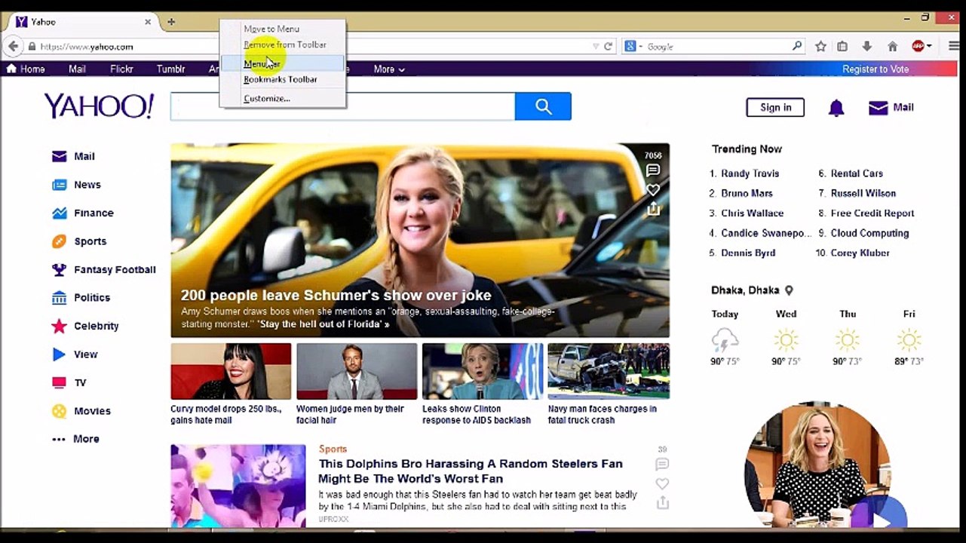This screenshot has height=543, width=966.
Task: Open trending topic Randy Travis
Action: 750,173
